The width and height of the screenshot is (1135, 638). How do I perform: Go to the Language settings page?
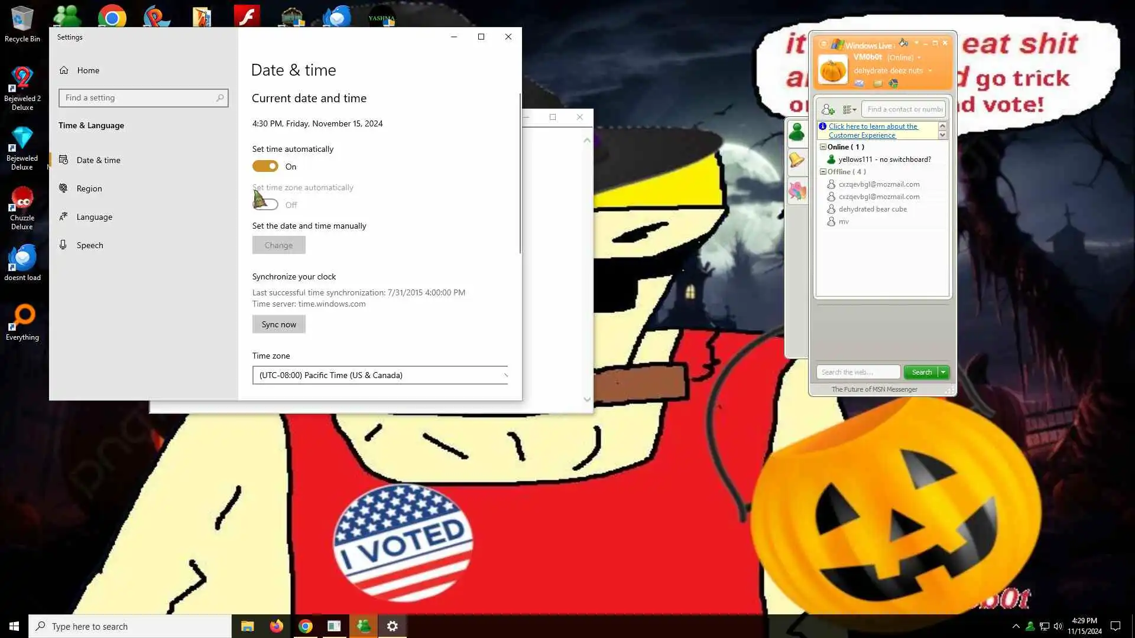point(94,217)
